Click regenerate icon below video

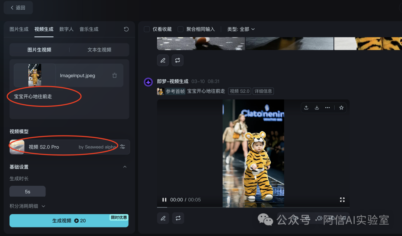(x=178, y=218)
